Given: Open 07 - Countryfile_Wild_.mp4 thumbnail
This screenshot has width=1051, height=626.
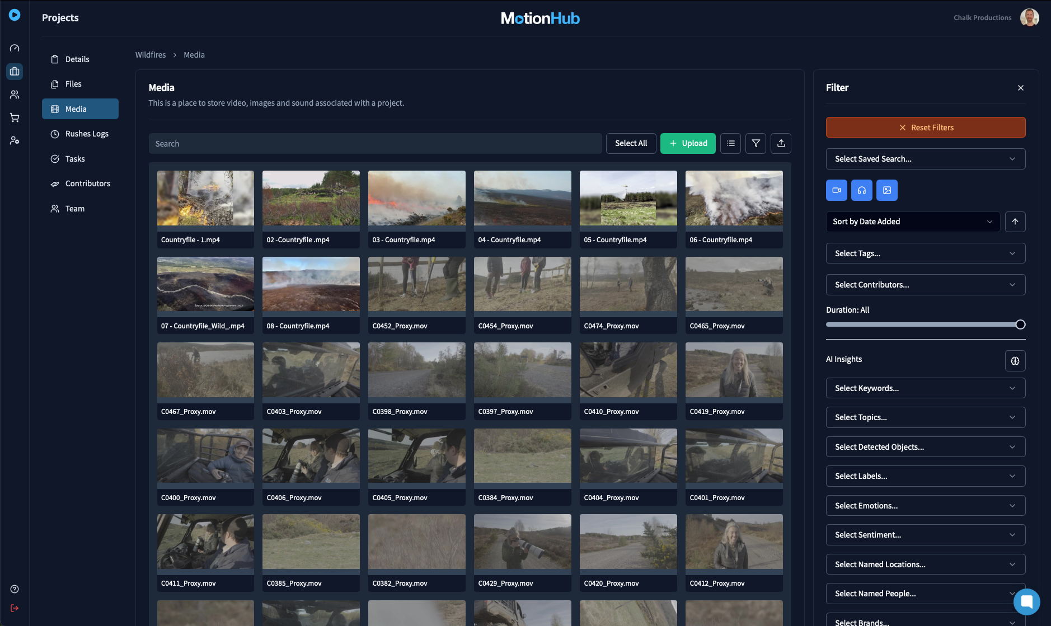Looking at the screenshot, I should point(205,284).
